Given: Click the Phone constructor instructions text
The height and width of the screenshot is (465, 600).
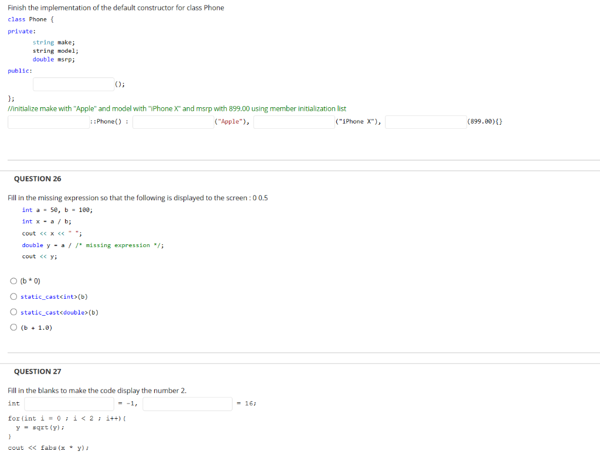Looking at the screenshot, I should (116, 8).
